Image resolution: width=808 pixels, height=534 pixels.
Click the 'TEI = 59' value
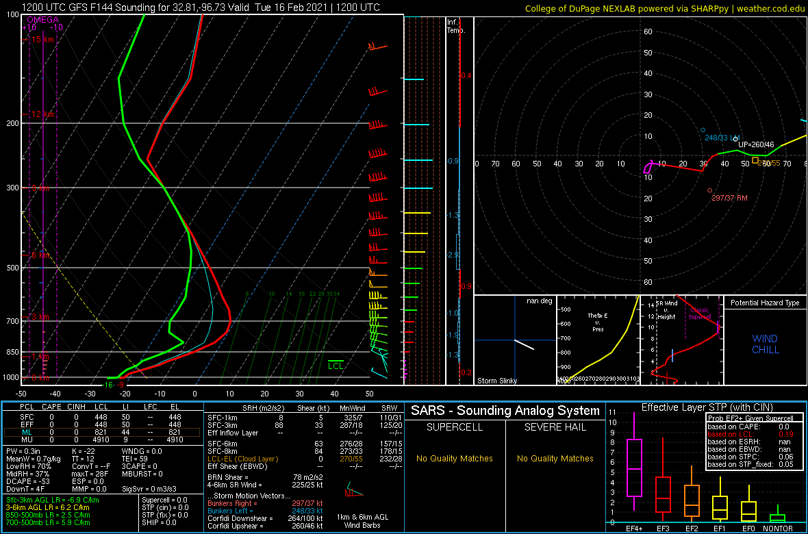pyautogui.click(x=136, y=459)
